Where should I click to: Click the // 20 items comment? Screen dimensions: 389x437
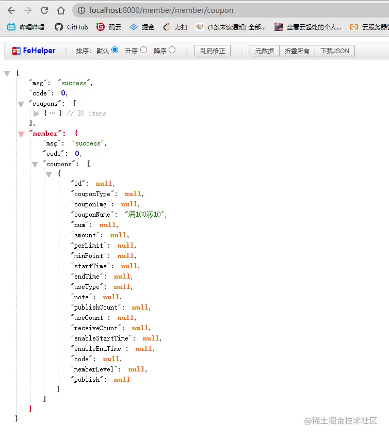[x=86, y=114]
